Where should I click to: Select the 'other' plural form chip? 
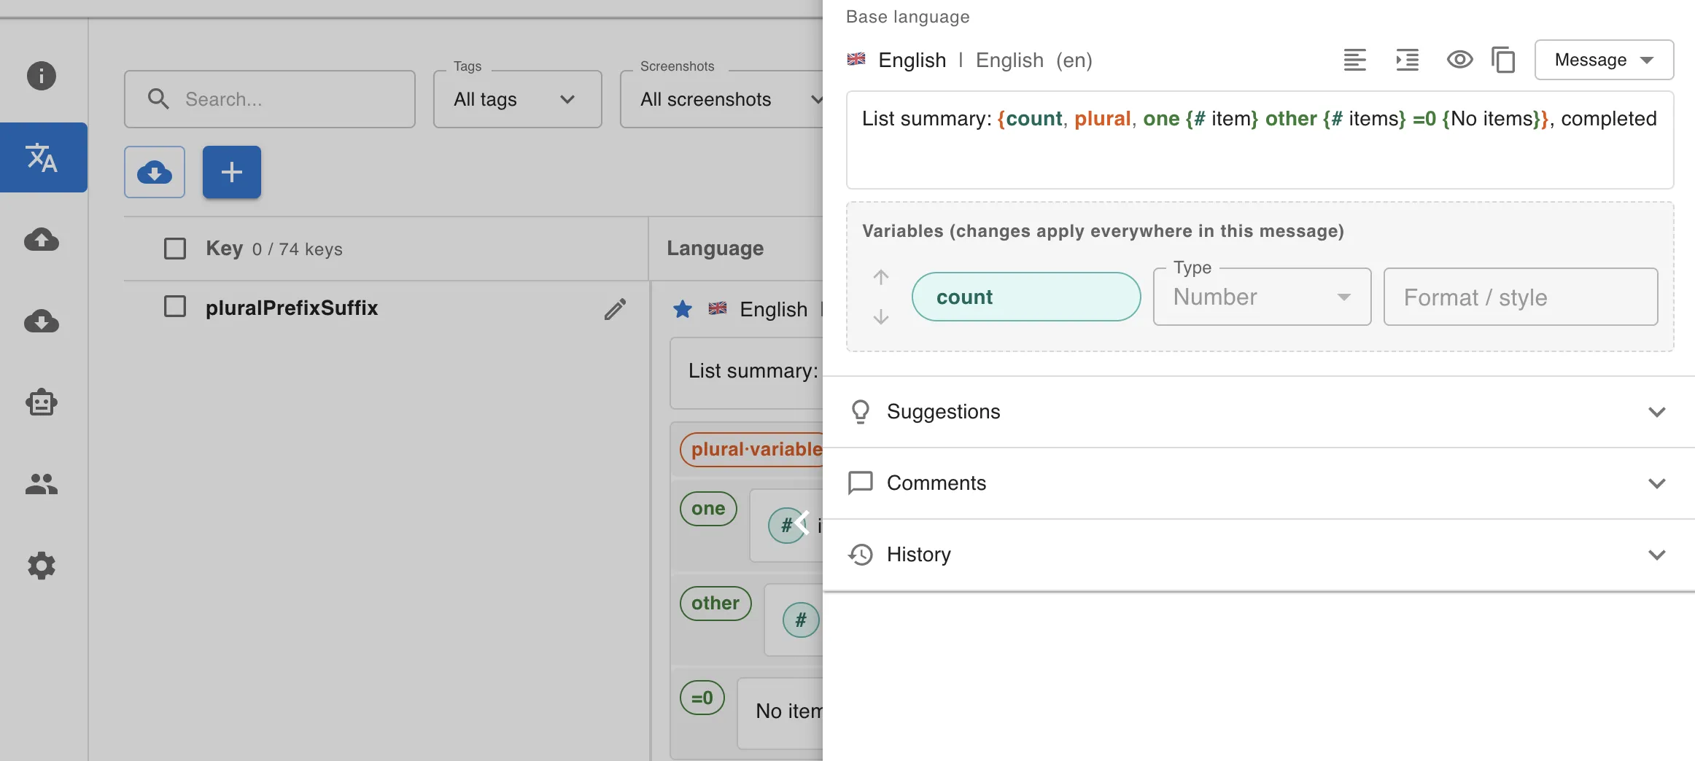715,604
